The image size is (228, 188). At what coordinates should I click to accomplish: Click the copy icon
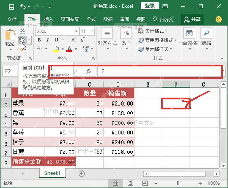pyautogui.click(x=22, y=40)
